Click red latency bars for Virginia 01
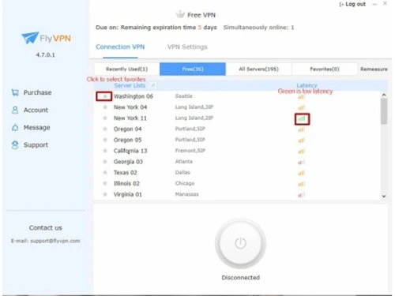The image size is (395, 296). coord(302,195)
